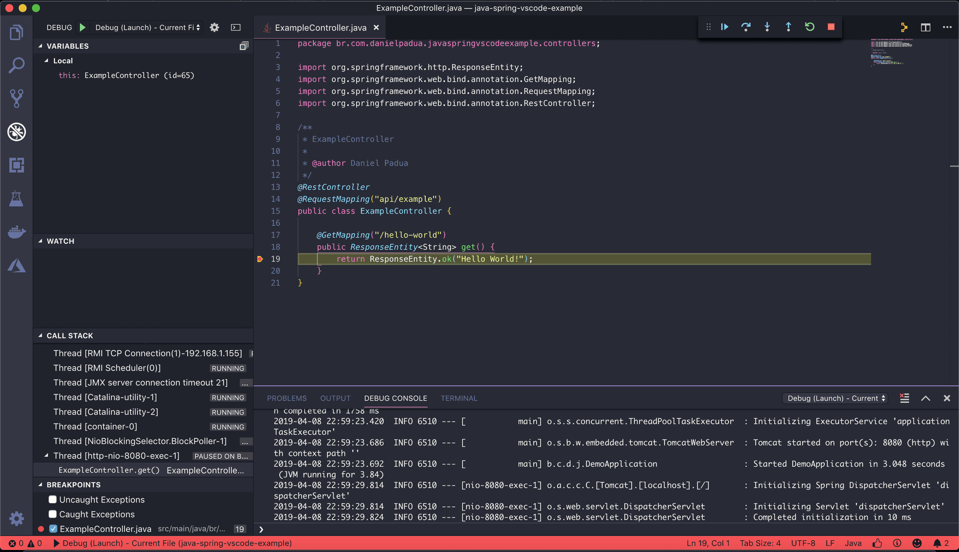959x552 pixels.
Task: Open the Source Control view
Action: (x=16, y=98)
